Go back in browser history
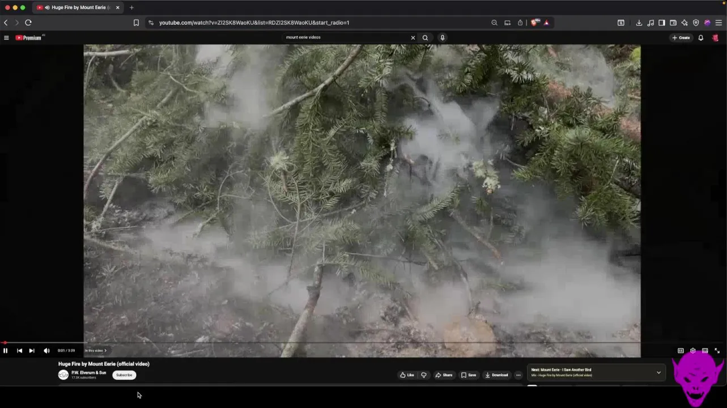The image size is (727, 408). click(x=6, y=23)
